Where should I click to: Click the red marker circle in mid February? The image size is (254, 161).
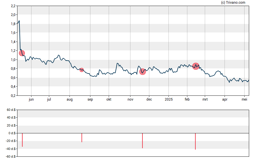196,66
